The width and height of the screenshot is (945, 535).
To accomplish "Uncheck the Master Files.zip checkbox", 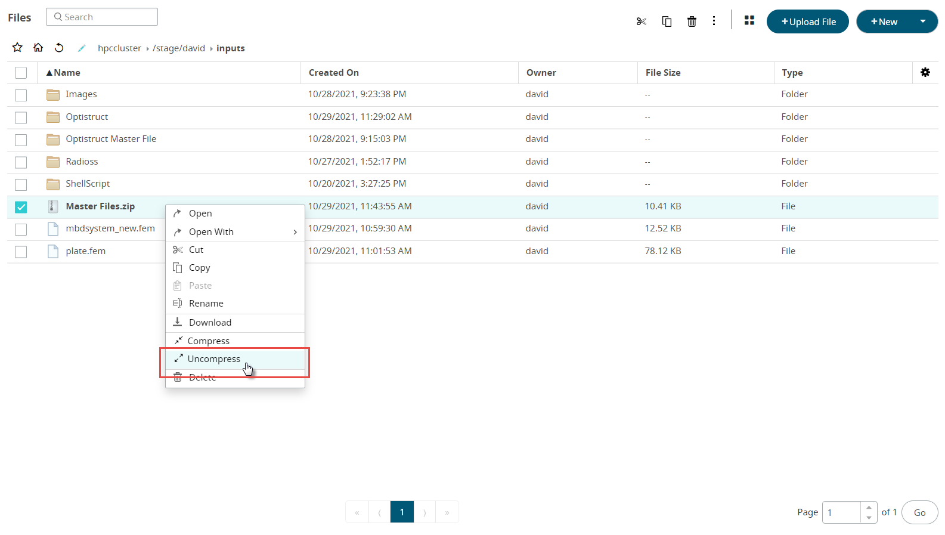I will (x=21, y=207).
